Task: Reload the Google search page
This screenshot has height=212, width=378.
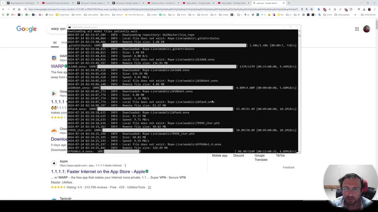Action: coord(14,9)
